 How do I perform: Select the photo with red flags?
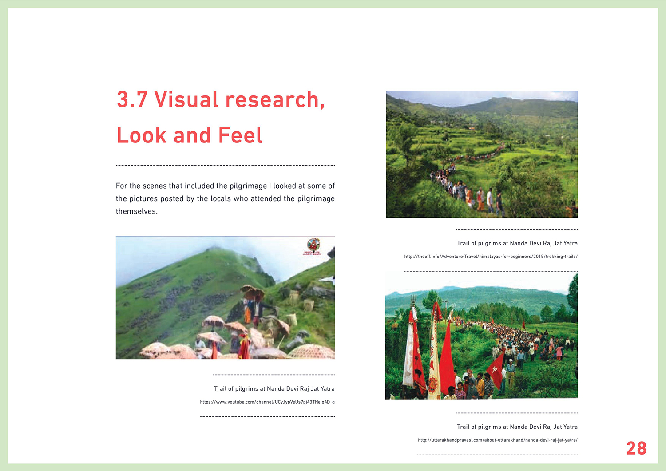[x=481, y=336]
